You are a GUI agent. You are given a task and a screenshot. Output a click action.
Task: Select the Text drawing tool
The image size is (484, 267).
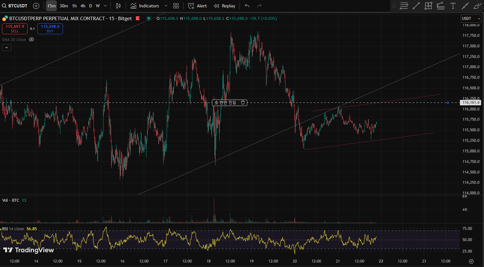point(453,6)
